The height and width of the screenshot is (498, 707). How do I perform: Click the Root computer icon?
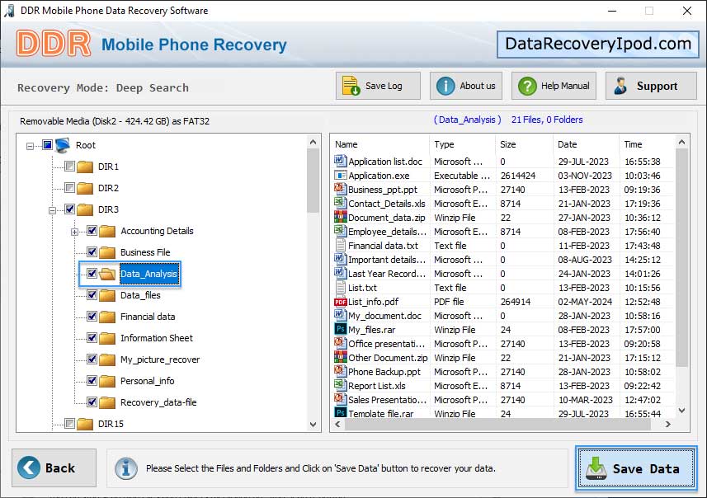(x=62, y=145)
